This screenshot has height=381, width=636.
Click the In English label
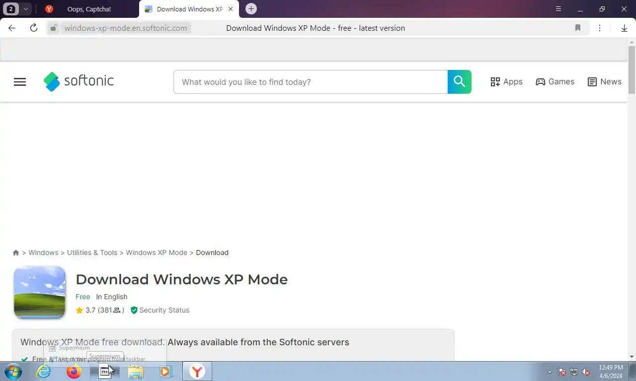(x=112, y=297)
